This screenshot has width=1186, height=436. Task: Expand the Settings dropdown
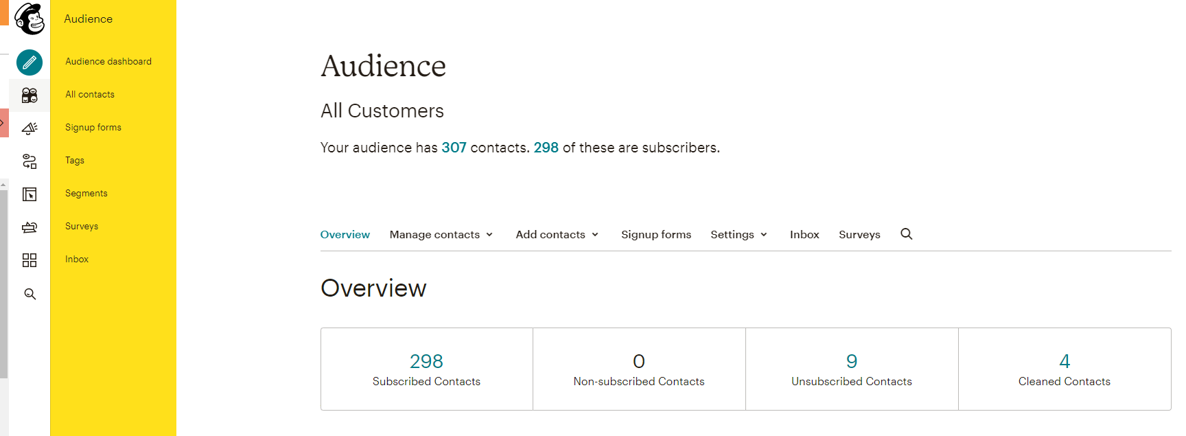(x=739, y=235)
